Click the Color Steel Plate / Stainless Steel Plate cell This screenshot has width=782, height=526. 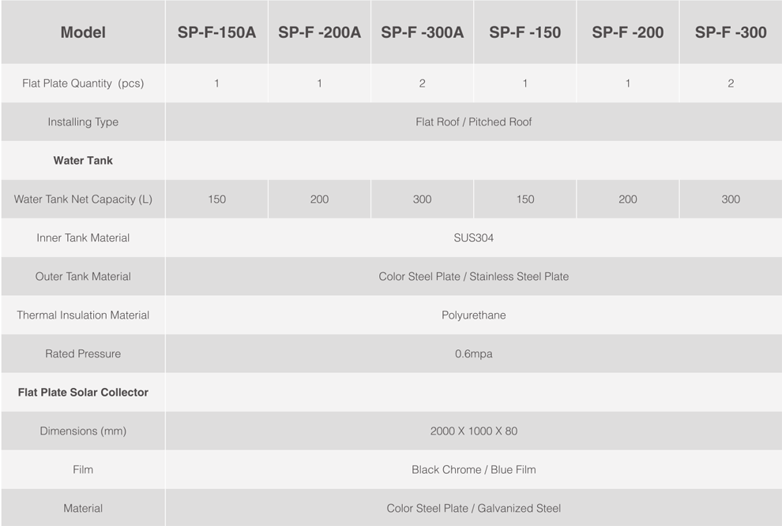pyautogui.click(x=473, y=277)
